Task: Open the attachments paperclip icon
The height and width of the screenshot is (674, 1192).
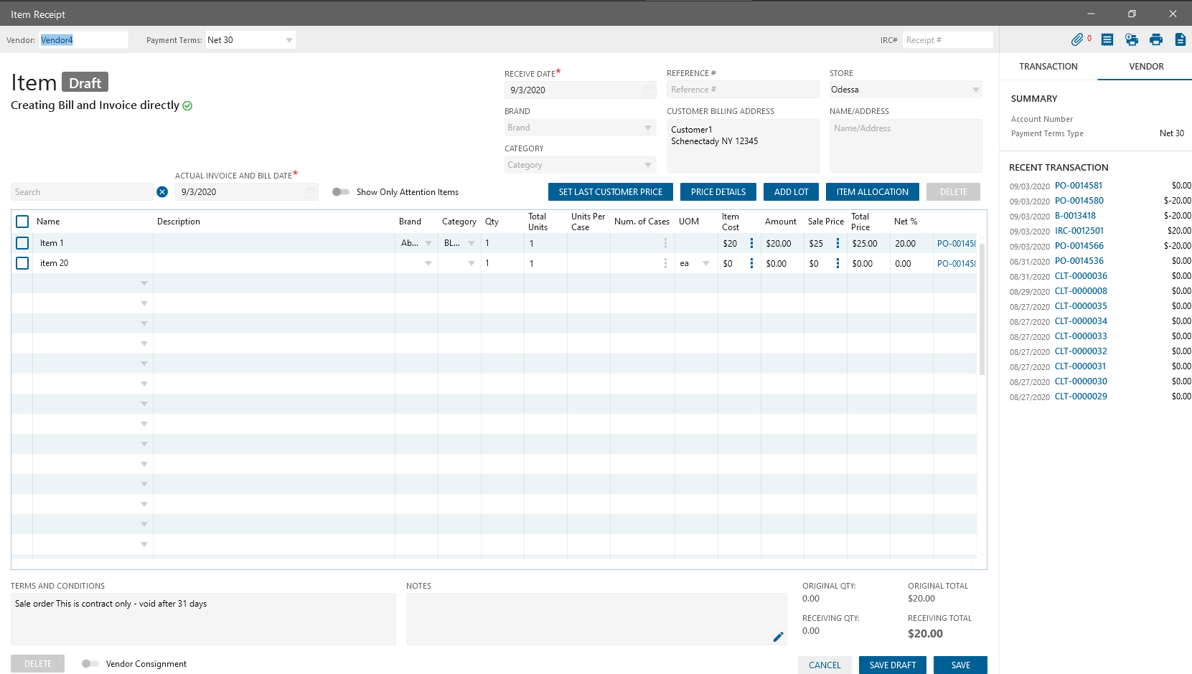Action: (x=1076, y=40)
